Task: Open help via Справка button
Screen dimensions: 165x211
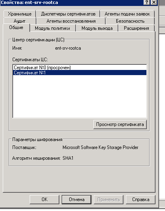Action: click(140, 199)
